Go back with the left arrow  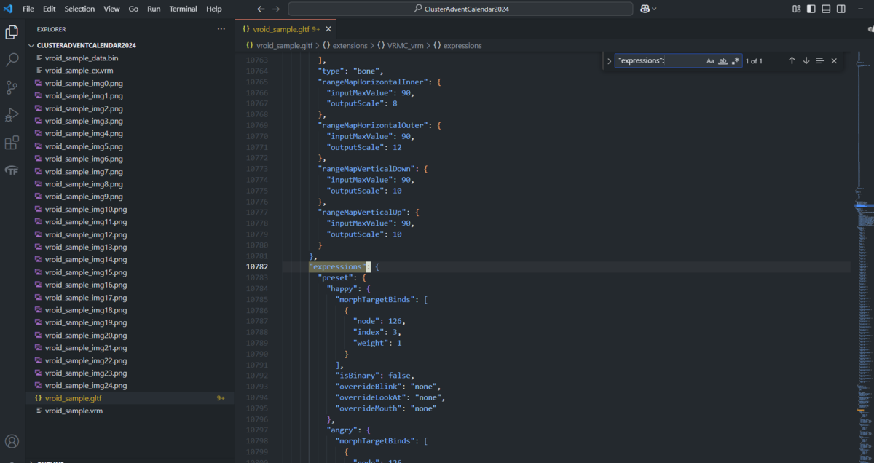pos(261,9)
